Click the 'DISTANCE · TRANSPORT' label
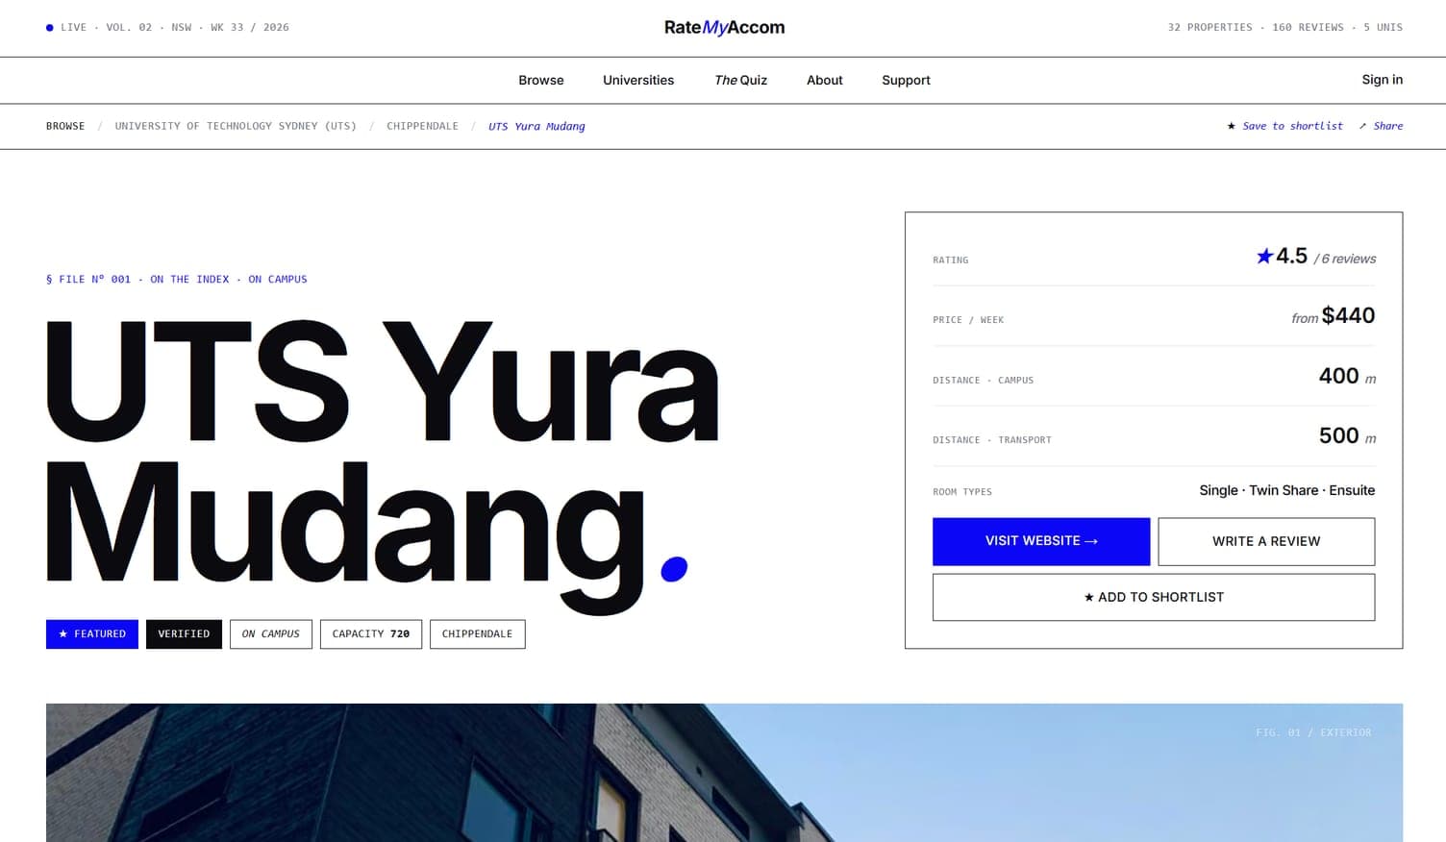 tap(991, 440)
